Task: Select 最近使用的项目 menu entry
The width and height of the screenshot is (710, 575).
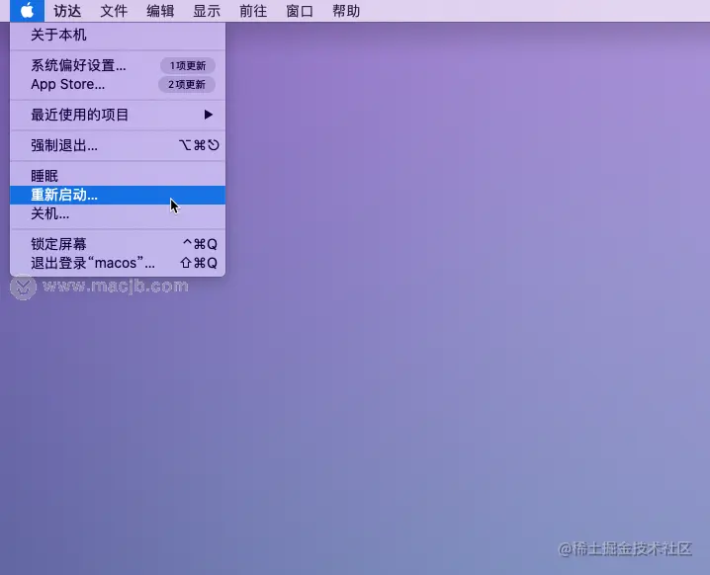Action: pos(118,115)
